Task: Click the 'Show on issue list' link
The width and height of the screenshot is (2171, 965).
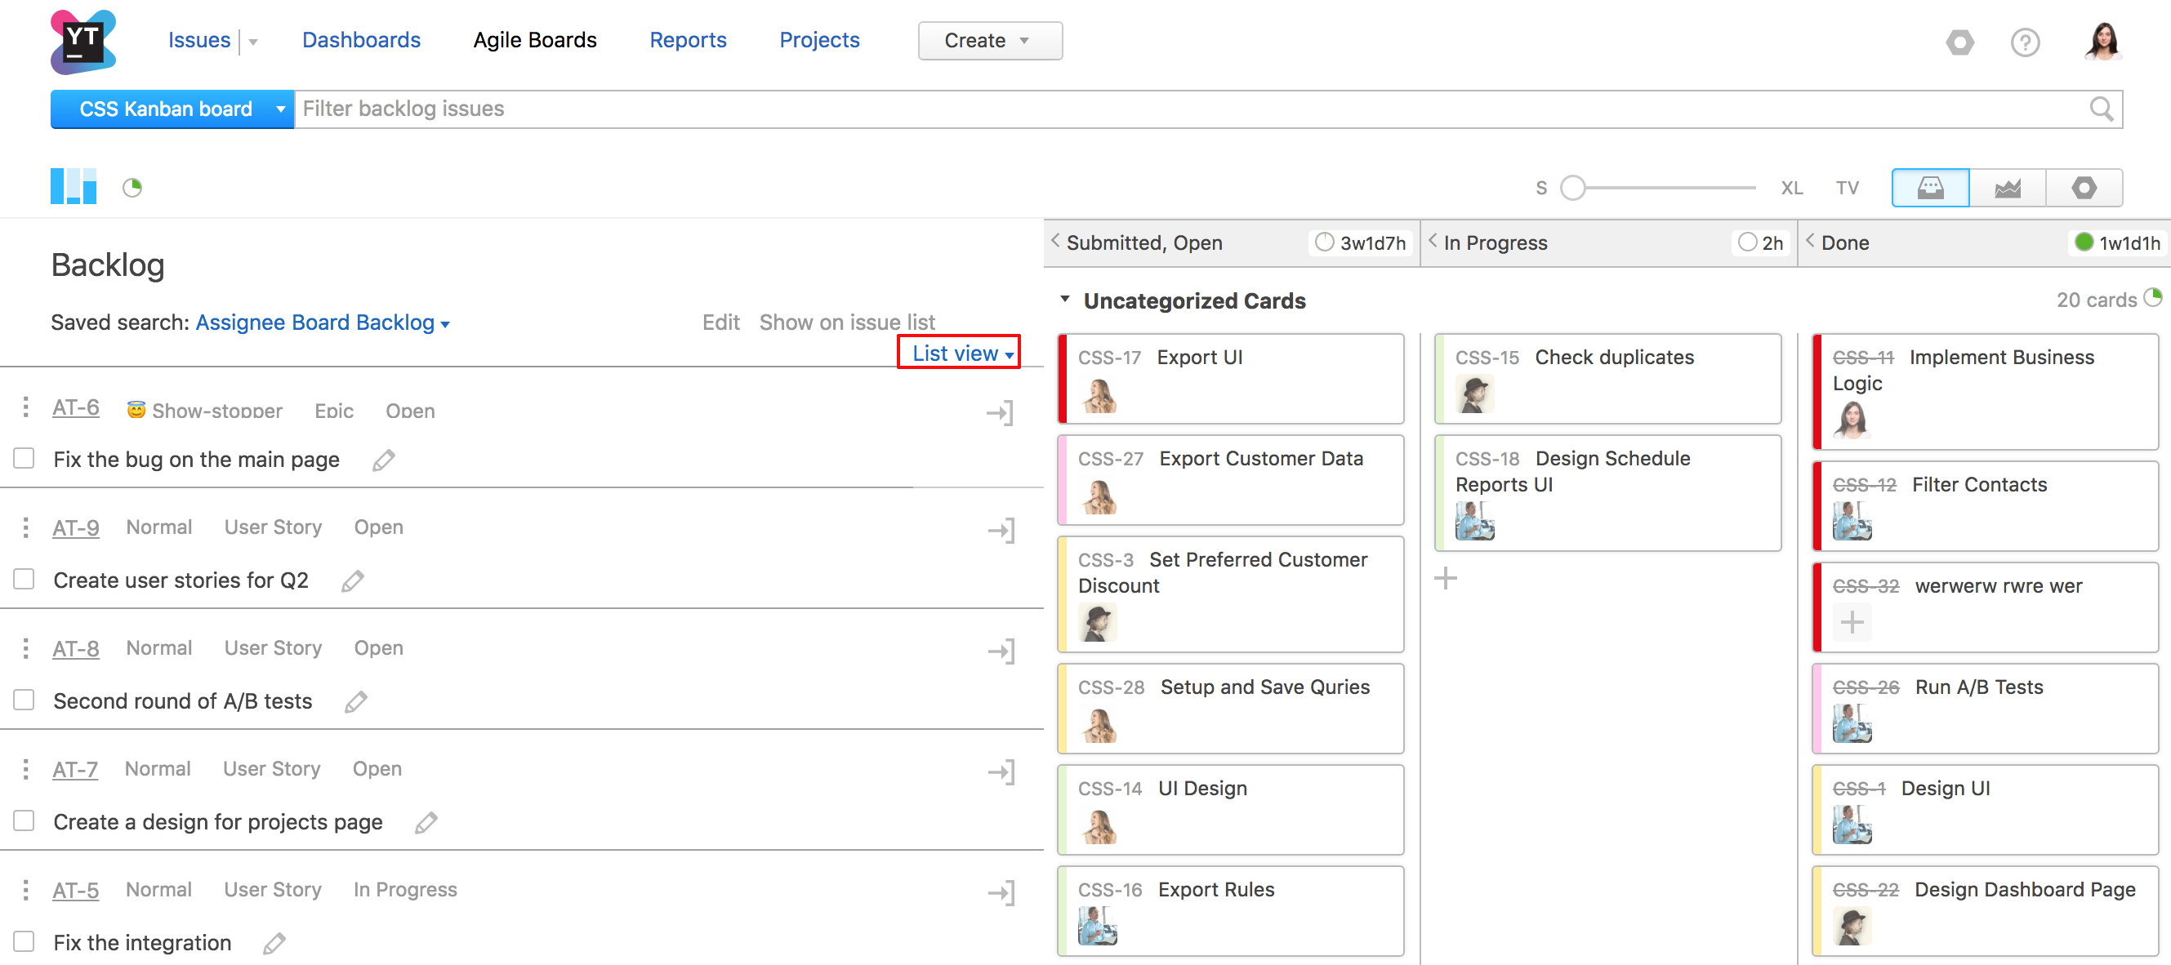Action: click(846, 322)
